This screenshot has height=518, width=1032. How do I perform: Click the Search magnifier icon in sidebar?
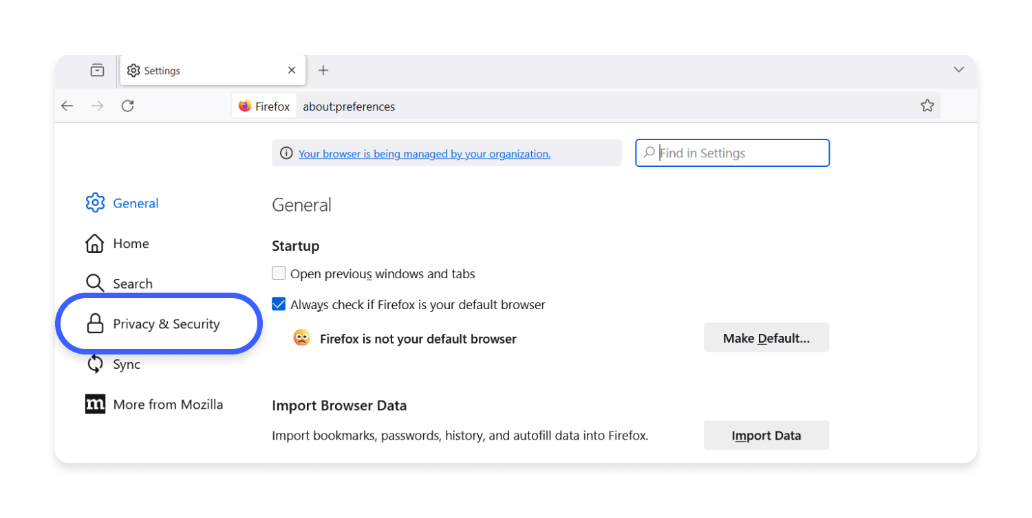point(95,283)
